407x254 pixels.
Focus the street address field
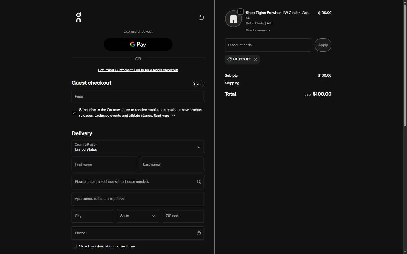pyautogui.click(x=138, y=181)
